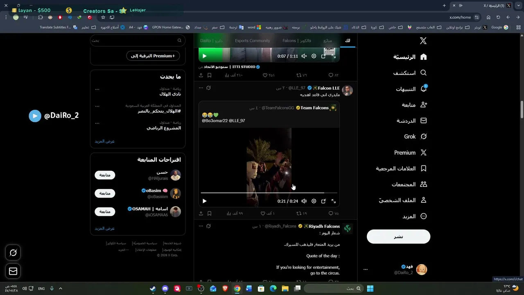Open the floating messages envelope button
Viewport: 524px width, 295px height.
[13, 271]
